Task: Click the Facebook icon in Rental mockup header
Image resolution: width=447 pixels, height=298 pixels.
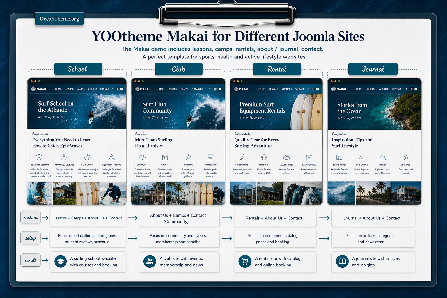Action: click(308, 89)
